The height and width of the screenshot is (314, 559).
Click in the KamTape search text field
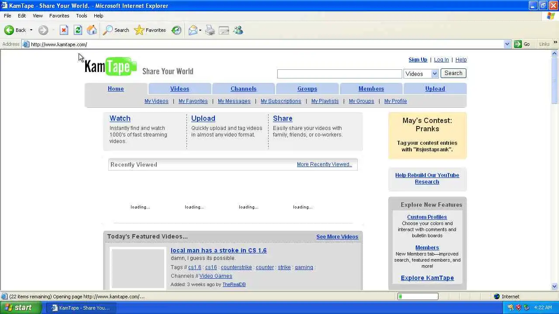(339, 74)
